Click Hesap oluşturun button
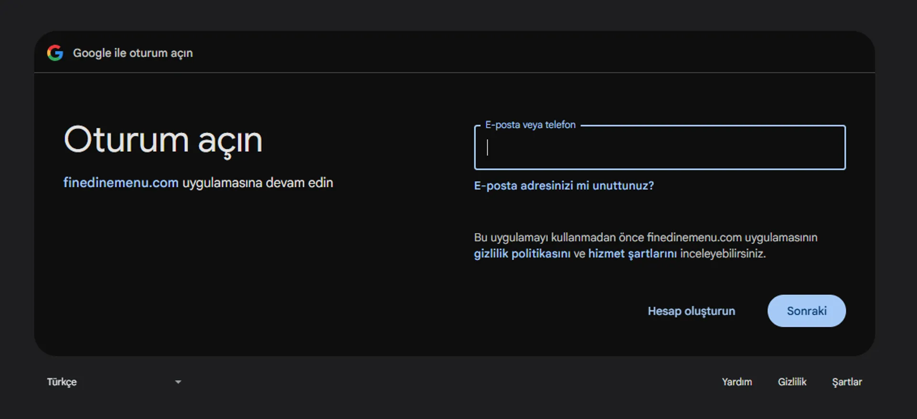This screenshot has height=419, width=917. point(691,311)
